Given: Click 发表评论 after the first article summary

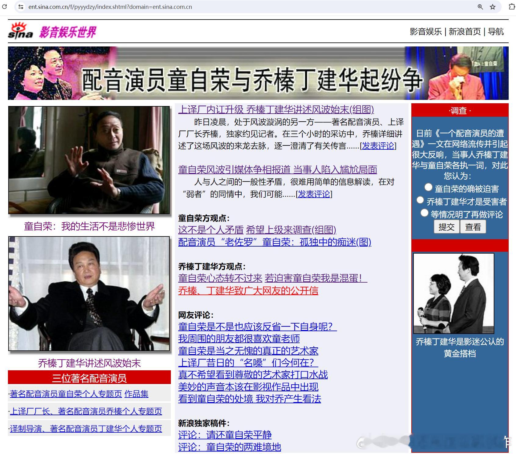Looking at the screenshot, I should click(378, 146).
